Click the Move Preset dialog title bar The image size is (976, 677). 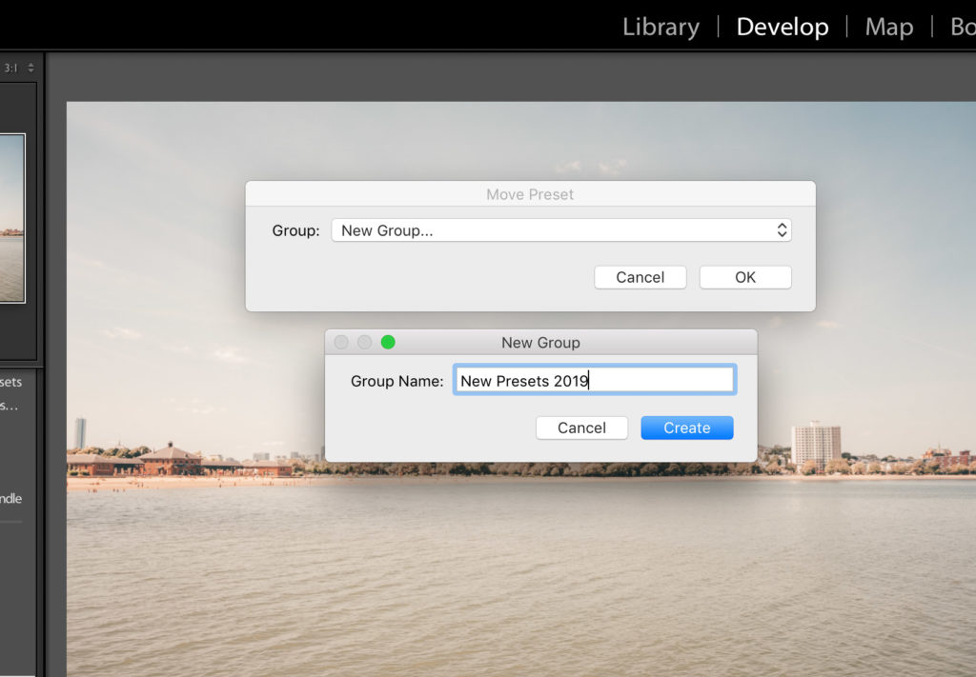tap(530, 194)
